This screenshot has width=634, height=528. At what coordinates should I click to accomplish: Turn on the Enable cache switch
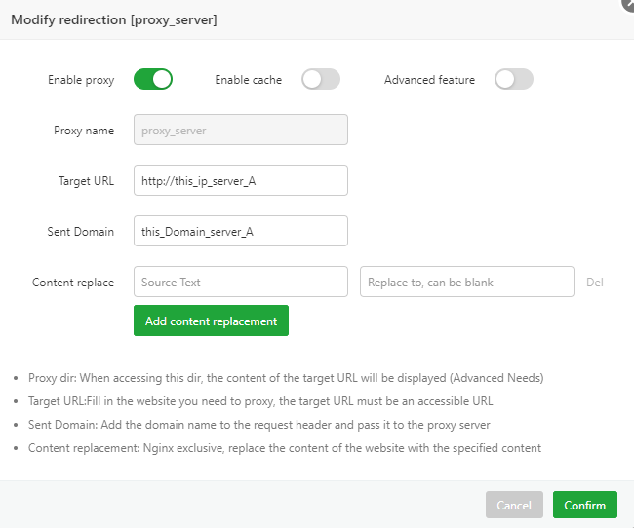(x=320, y=79)
